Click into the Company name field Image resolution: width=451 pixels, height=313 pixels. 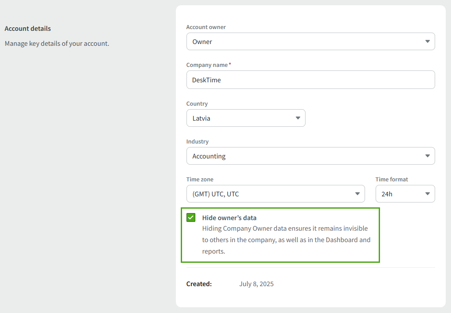tap(310, 80)
